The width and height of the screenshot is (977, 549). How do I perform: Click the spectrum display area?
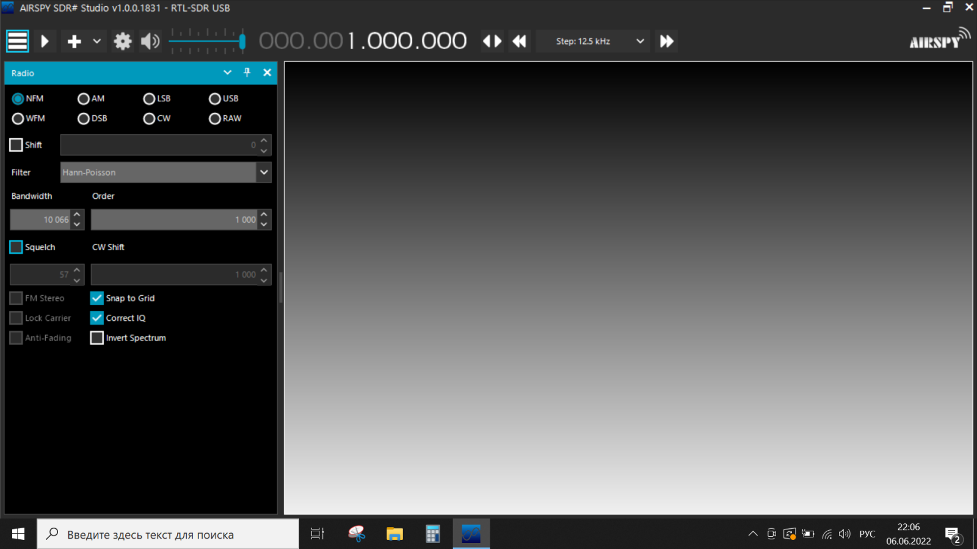coord(628,288)
